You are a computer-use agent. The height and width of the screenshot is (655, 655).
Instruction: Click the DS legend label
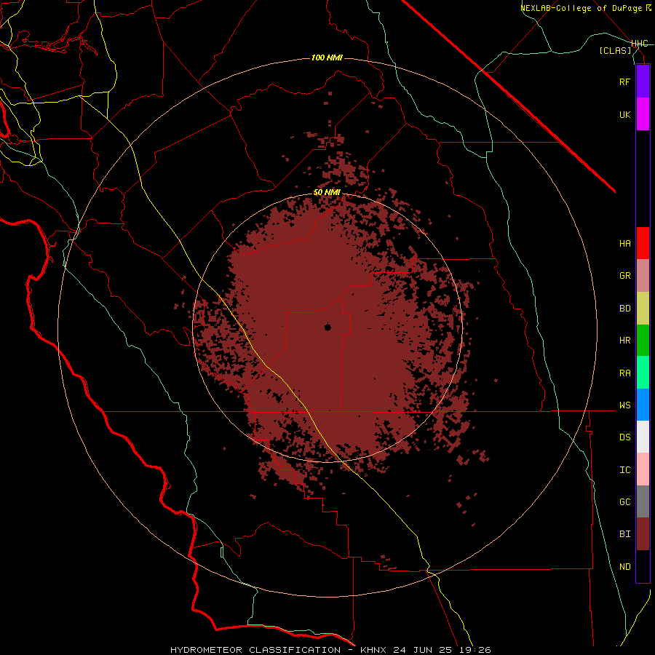624,437
